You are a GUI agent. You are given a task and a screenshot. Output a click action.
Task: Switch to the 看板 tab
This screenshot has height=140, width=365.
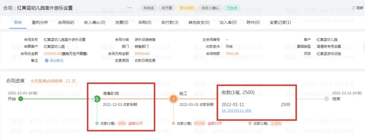click(x=18, y=22)
